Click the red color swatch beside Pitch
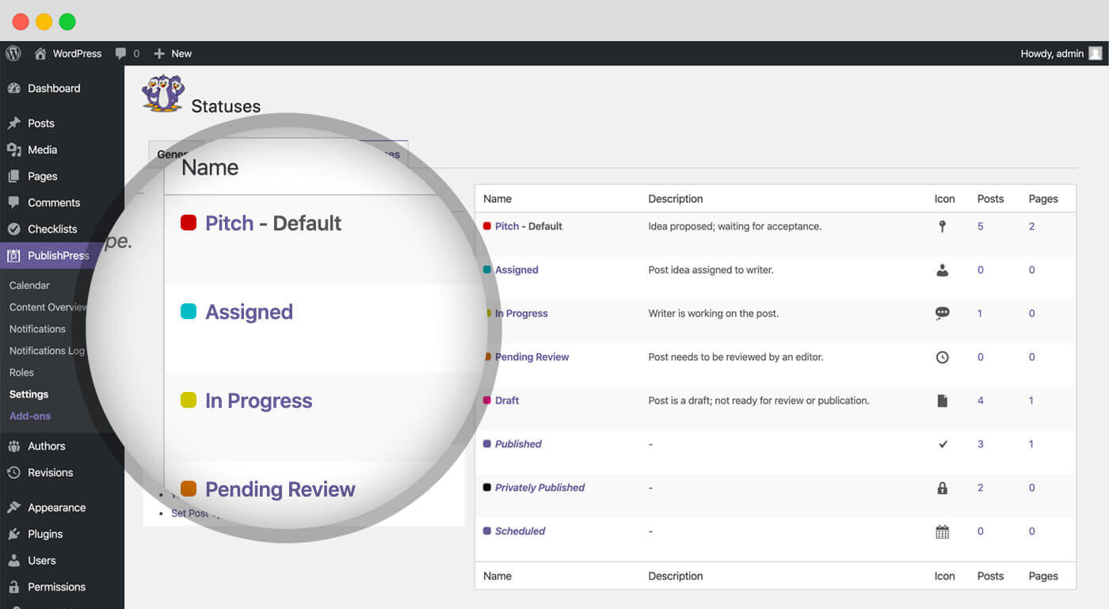The width and height of the screenshot is (1109, 609). click(x=487, y=226)
